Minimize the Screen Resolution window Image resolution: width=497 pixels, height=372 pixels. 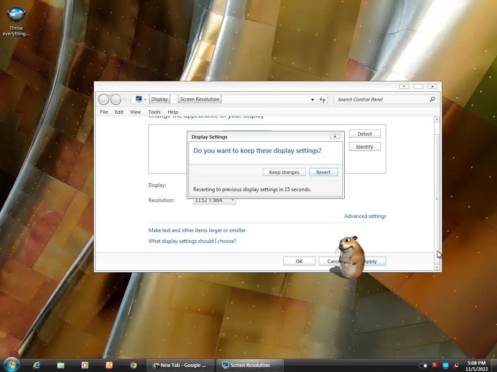[x=404, y=87]
